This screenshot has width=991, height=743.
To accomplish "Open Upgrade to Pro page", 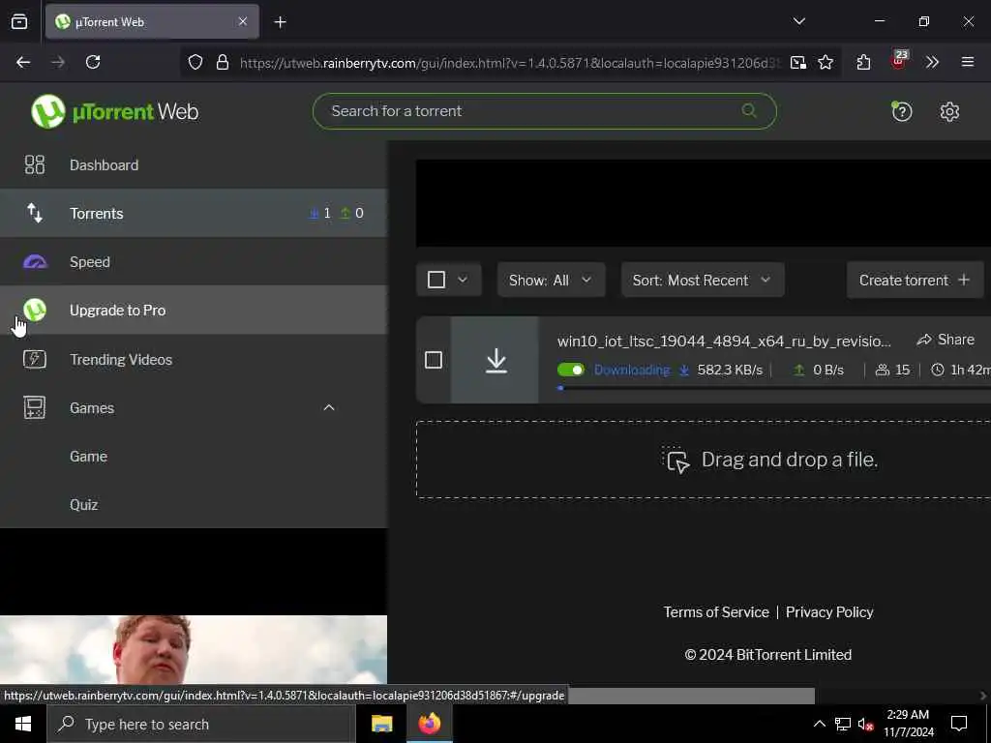I will coord(194,310).
